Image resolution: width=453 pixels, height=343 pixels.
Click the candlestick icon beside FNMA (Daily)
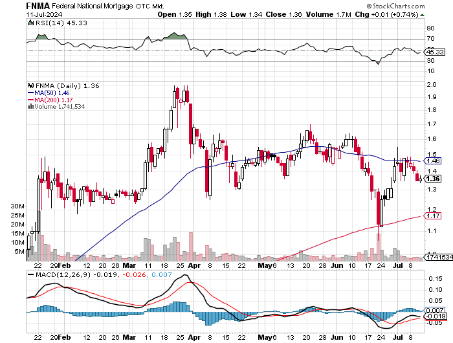(x=30, y=85)
